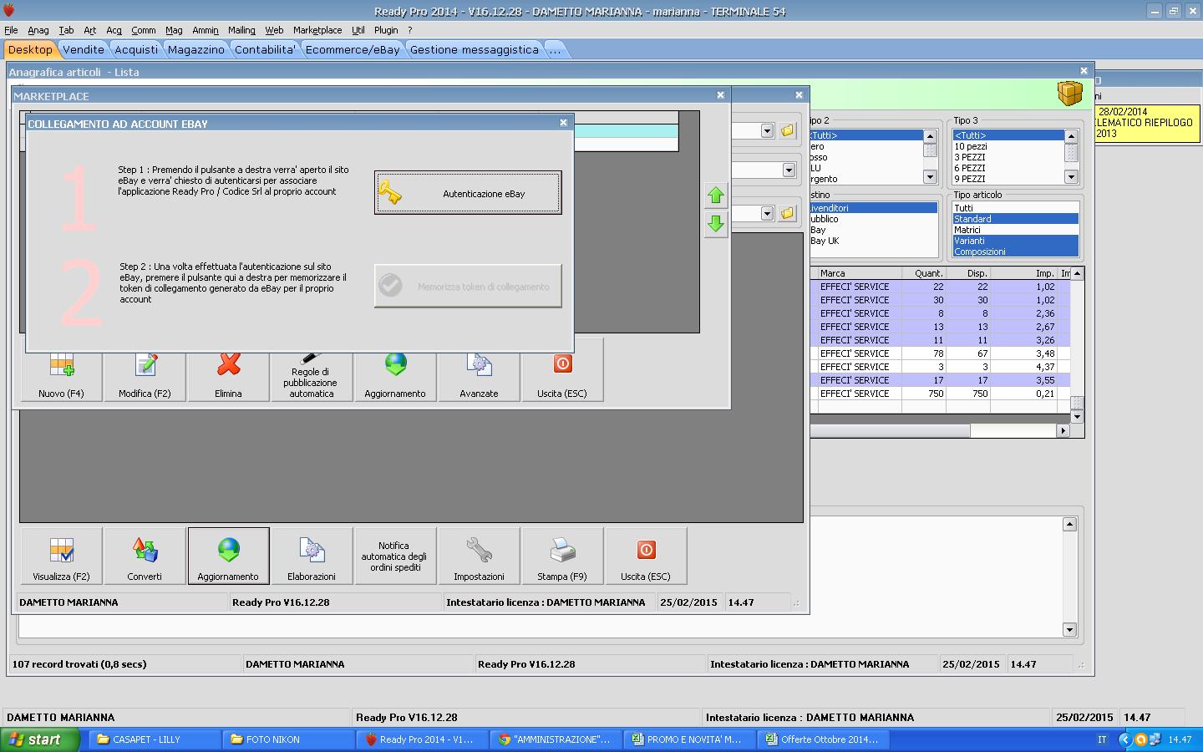Click the articles table vertical scroll down arrow
The height and width of the screenshot is (752, 1203).
click(x=1078, y=417)
